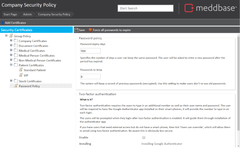The width and height of the screenshot is (240, 148).
Task: Click the Company Security Policy page title
Action: [29, 5]
